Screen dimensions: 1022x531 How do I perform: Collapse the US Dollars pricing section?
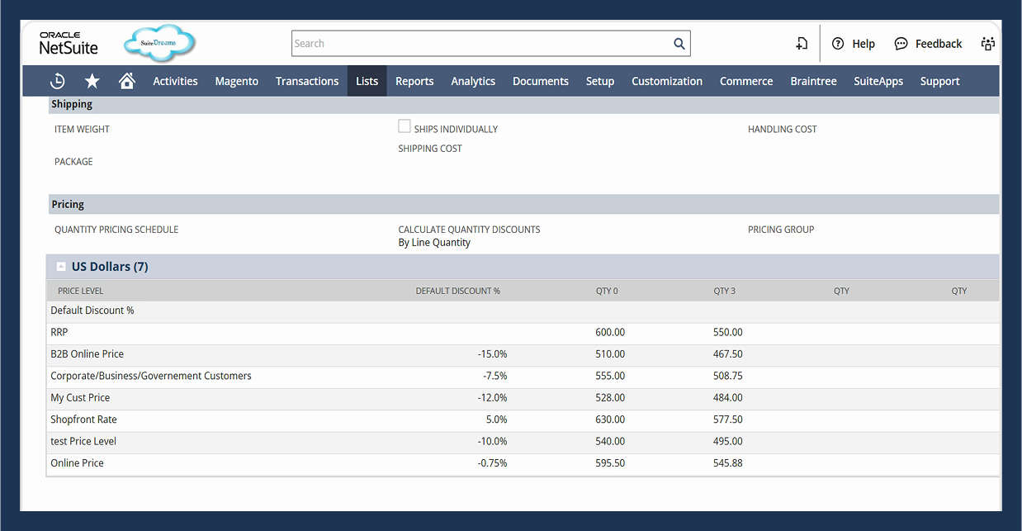pyautogui.click(x=61, y=266)
